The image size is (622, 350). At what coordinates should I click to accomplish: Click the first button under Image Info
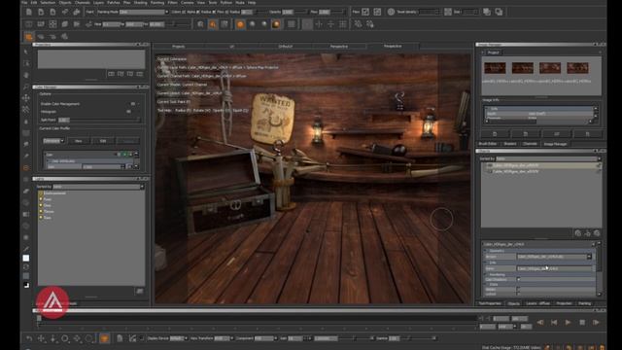point(495,134)
